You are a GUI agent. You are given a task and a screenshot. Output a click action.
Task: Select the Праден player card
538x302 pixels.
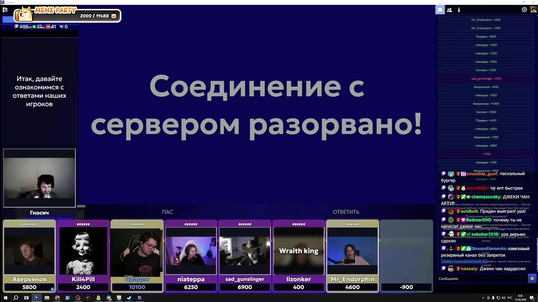click(137, 256)
